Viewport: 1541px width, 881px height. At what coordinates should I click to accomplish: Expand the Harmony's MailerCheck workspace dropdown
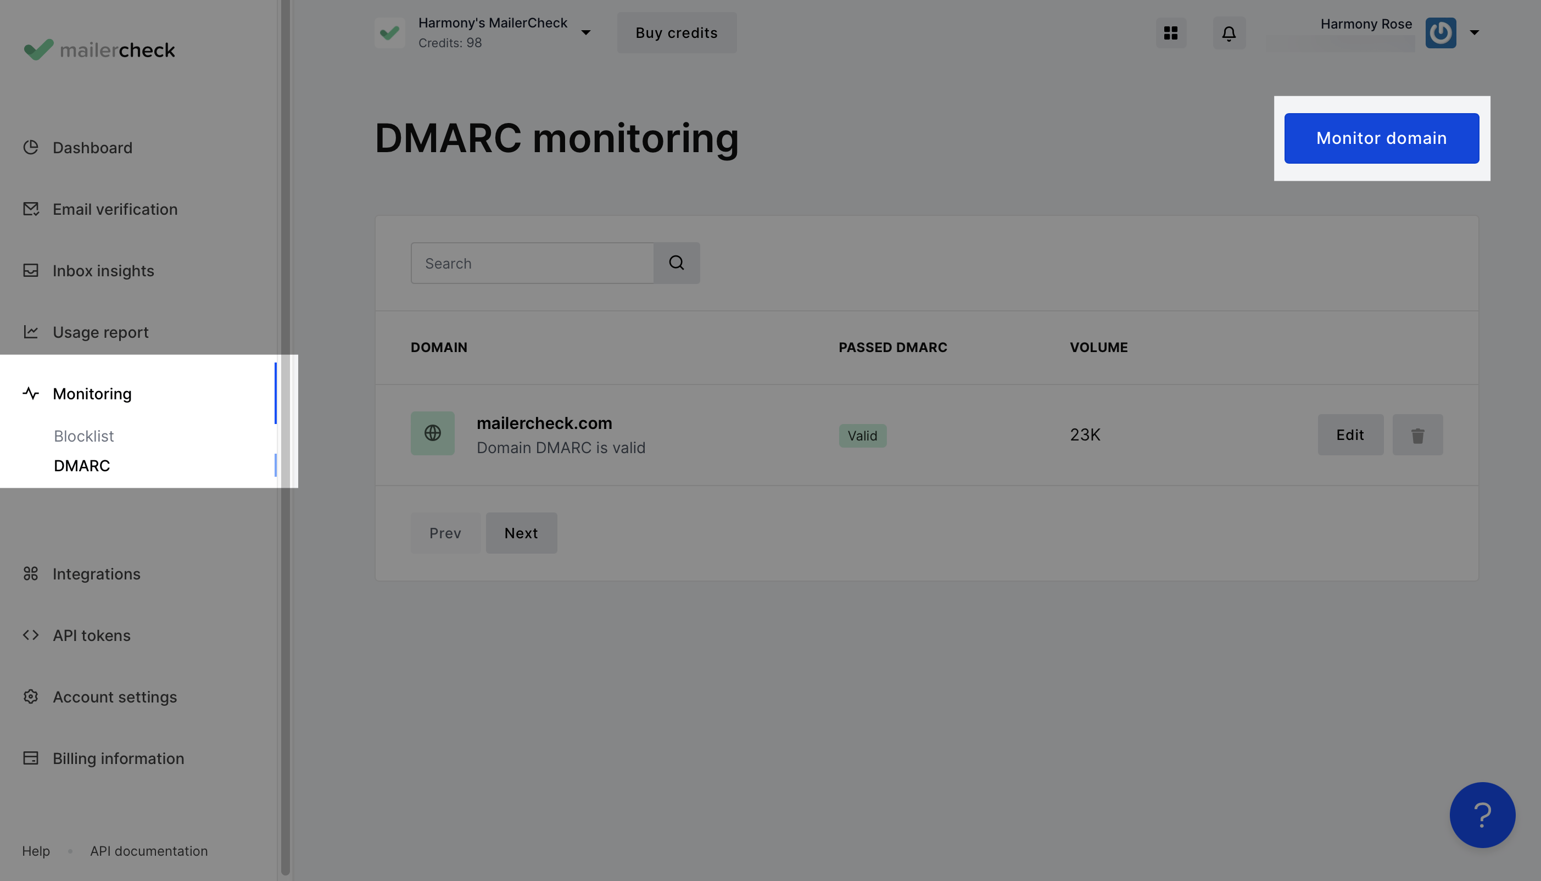pos(585,32)
